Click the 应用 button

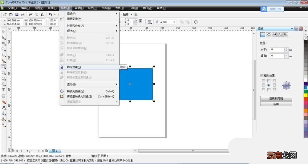pyautogui.click(x=276, y=104)
